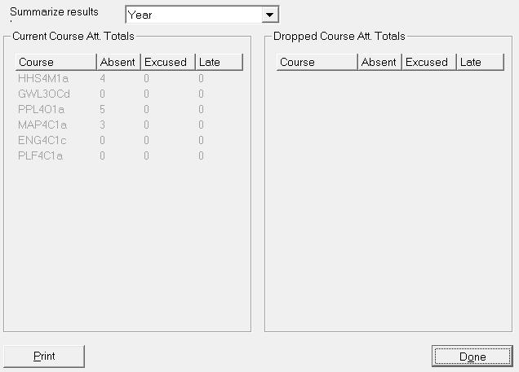Click Absent header in Current Course totals
Image resolution: width=519 pixels, height=372 pixels.
click(118, 63)
